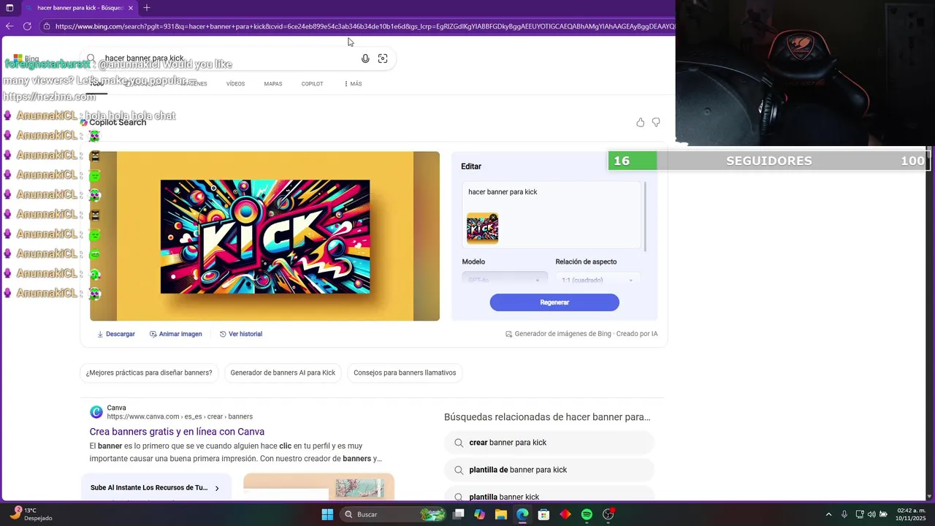Open Copilot from the taskbar
This screenshot has height=526, width=935.
coord(479,514)
